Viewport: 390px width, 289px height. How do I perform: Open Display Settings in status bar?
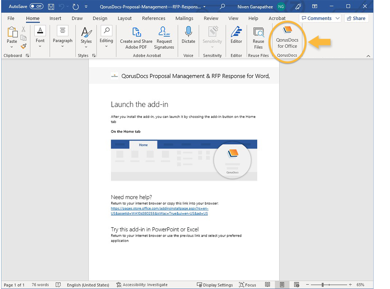(215, 285)
